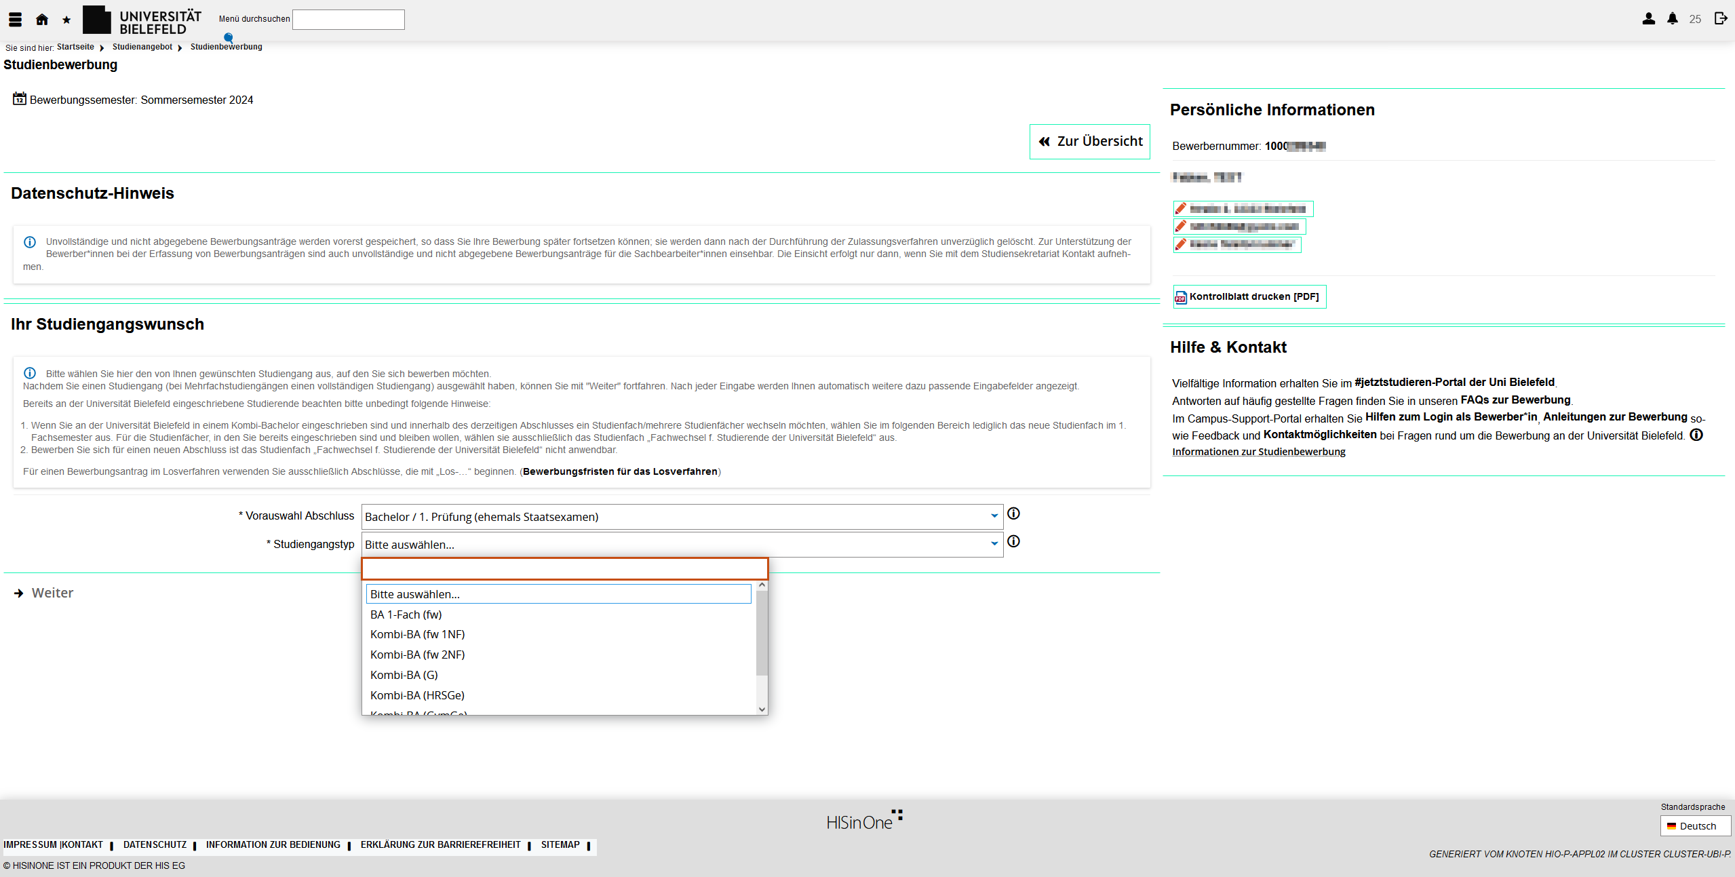Click info icon next to Vorauswahl Abschluss

pos(1013,513)
